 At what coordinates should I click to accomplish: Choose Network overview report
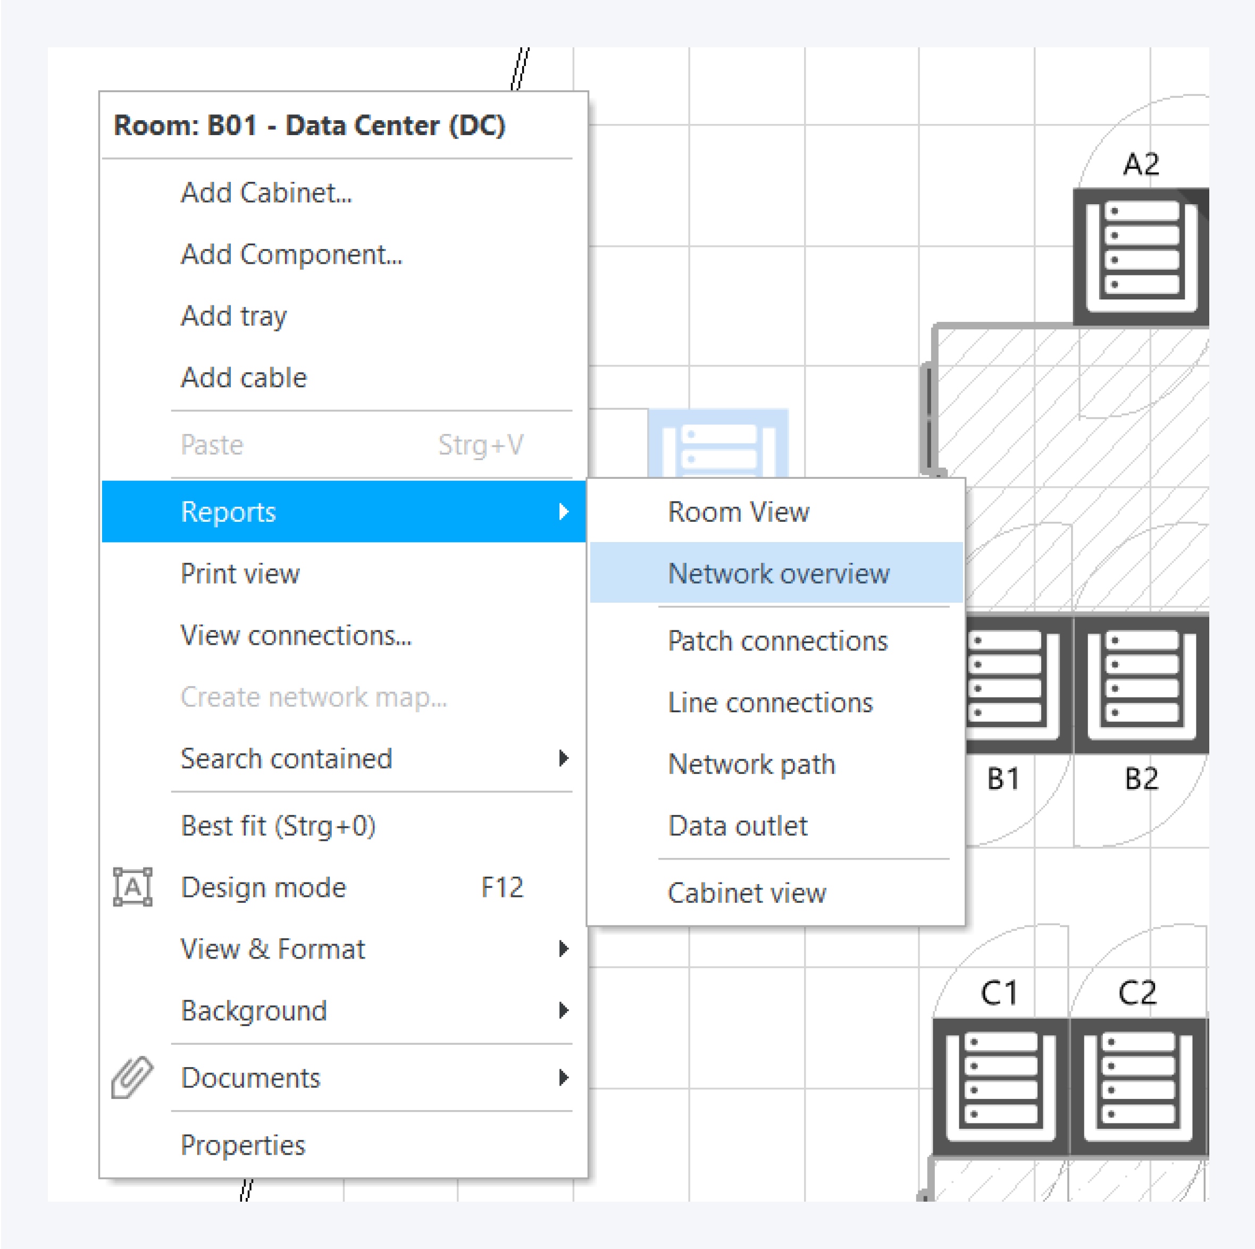778,574
